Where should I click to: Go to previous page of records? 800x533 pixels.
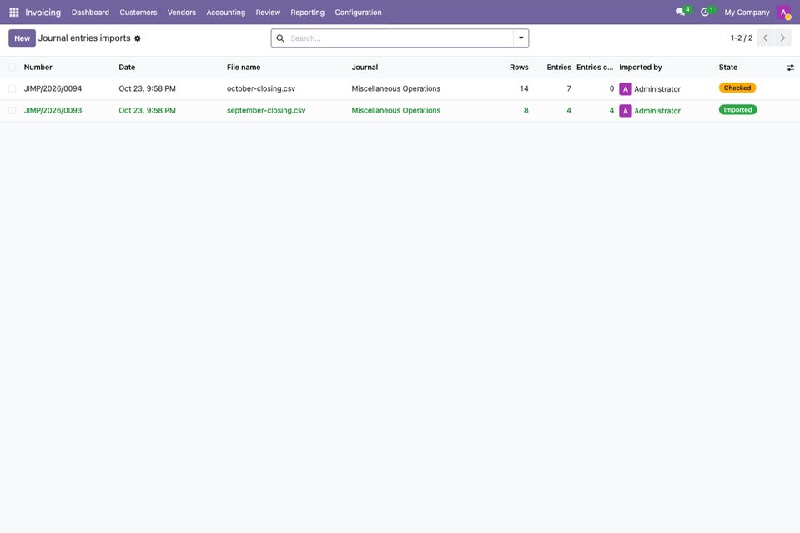(x=765, y=38)
